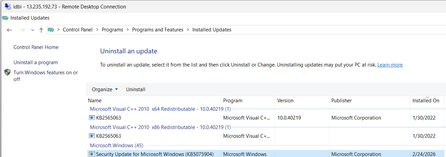446x157 pixels.
Task: Click the Uninstall toolbar button
Action: pyautogui.click(x=136, y=89)
